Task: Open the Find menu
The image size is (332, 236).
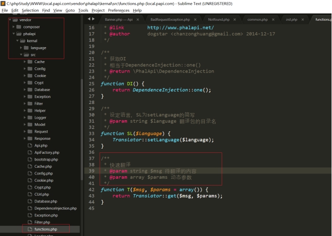Action: click(46, 11)
